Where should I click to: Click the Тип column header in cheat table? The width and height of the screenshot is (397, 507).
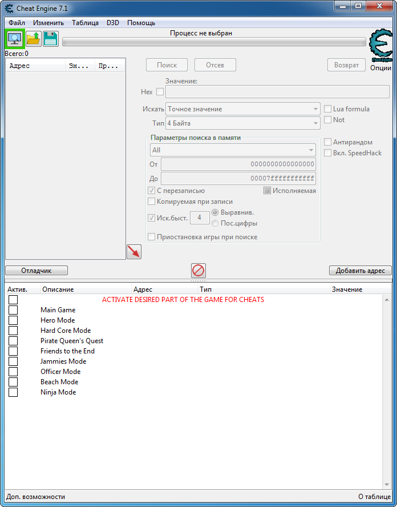click(264, 289)
